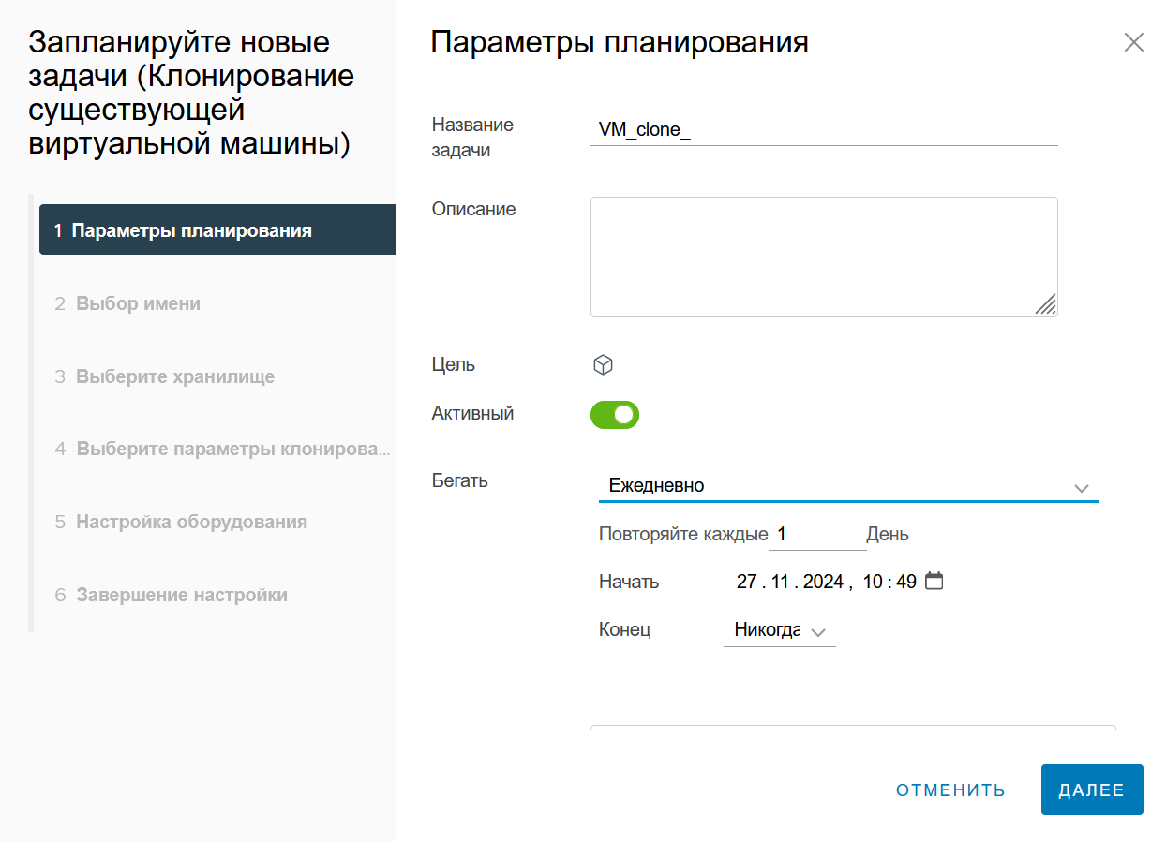Click inside the Описание text area

coord(824,256)
